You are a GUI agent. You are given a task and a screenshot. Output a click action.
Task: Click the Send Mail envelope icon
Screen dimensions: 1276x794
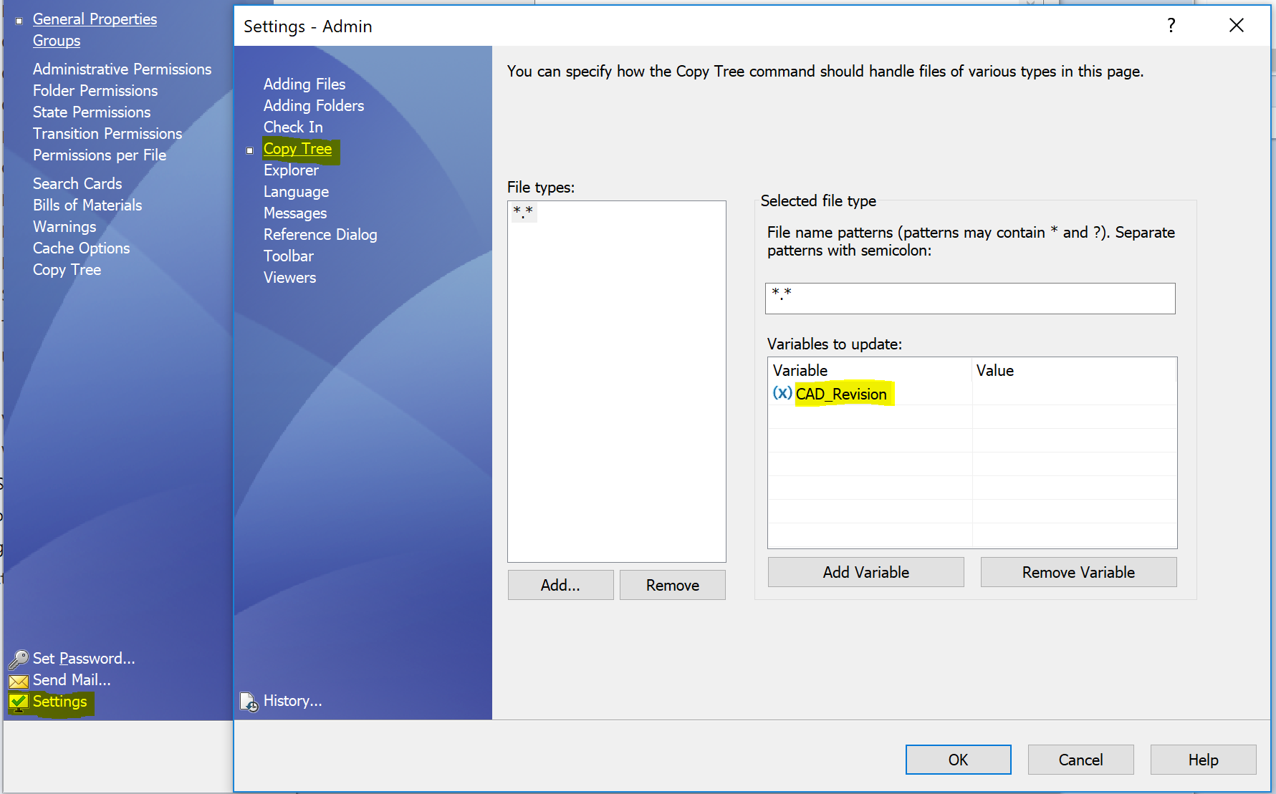[x=19, y=681]
